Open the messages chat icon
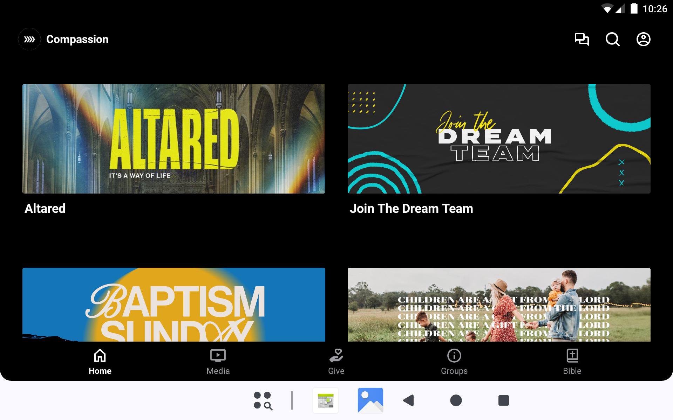673x420 pixels. click(582, 39)
